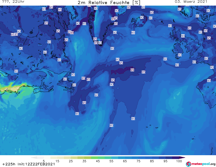This screenshot has width=216, height=167.
Task: Click the '???, 22Uhr' time label
Action: (x=13, y=2)
